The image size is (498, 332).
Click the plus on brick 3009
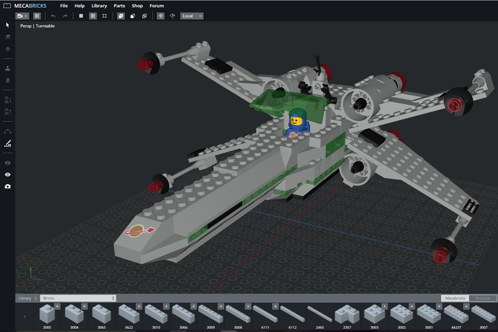[x=221, y=306]
